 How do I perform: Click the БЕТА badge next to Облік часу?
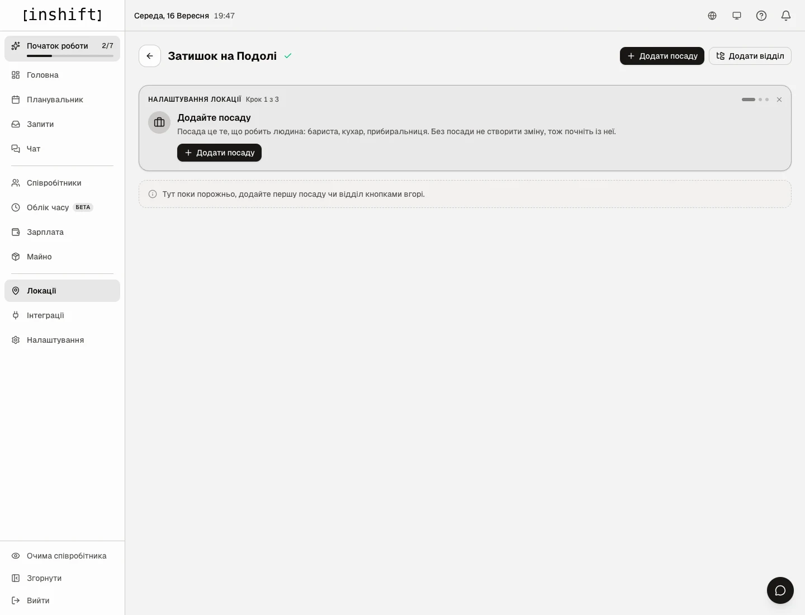point(83,207)
